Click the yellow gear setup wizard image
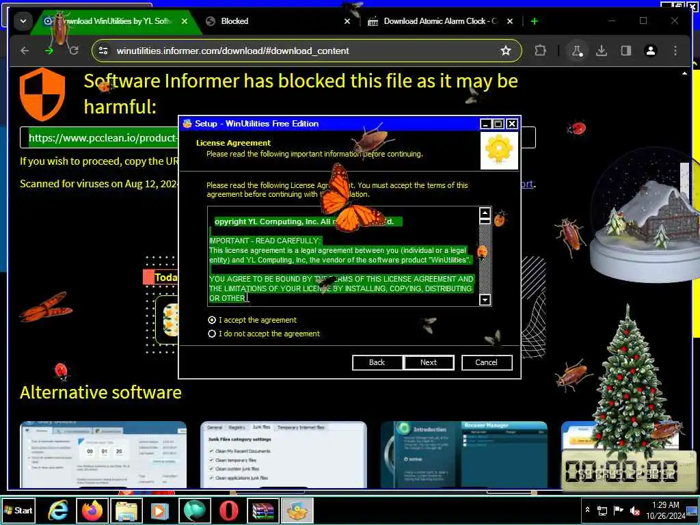 tap(499, 150)
